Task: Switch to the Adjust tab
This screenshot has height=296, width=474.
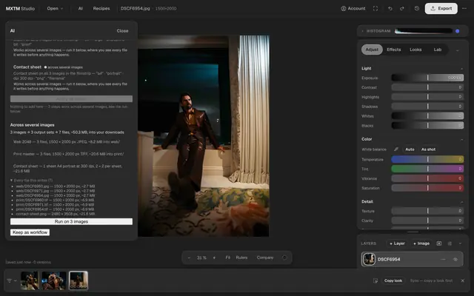Action: coord(372,50)
